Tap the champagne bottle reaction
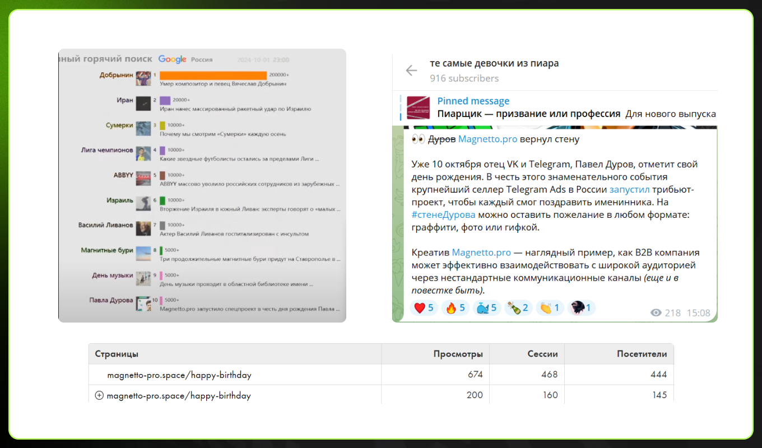762x448 pixels. tap(518, 307)
